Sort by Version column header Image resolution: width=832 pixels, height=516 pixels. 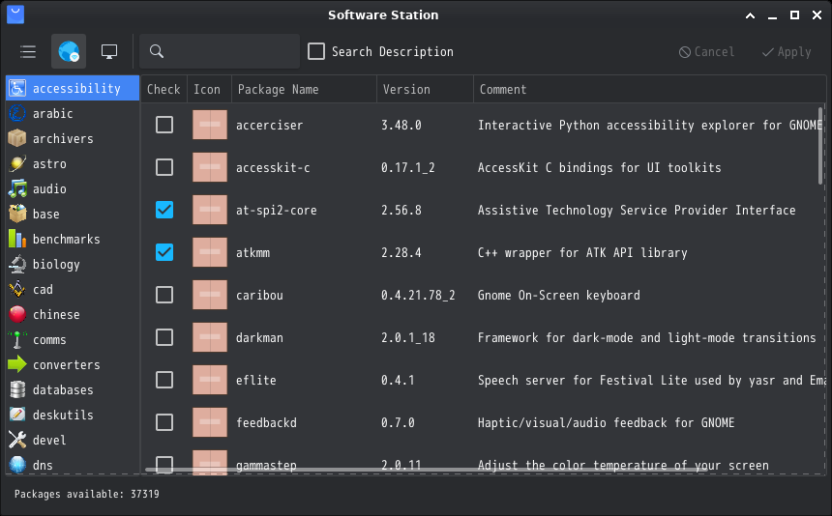click(x=406, y=90)
